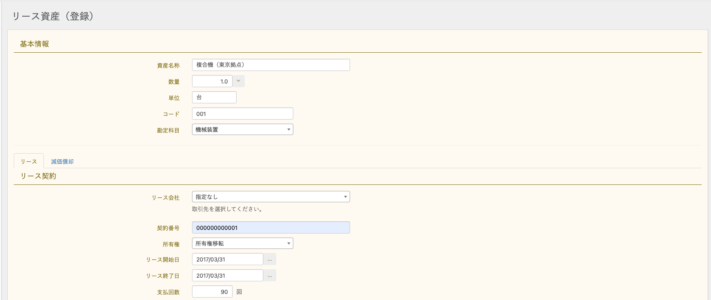Click the リース開始日 date field
The height and width of the screenshot is (300, 711).
[227, 259]
